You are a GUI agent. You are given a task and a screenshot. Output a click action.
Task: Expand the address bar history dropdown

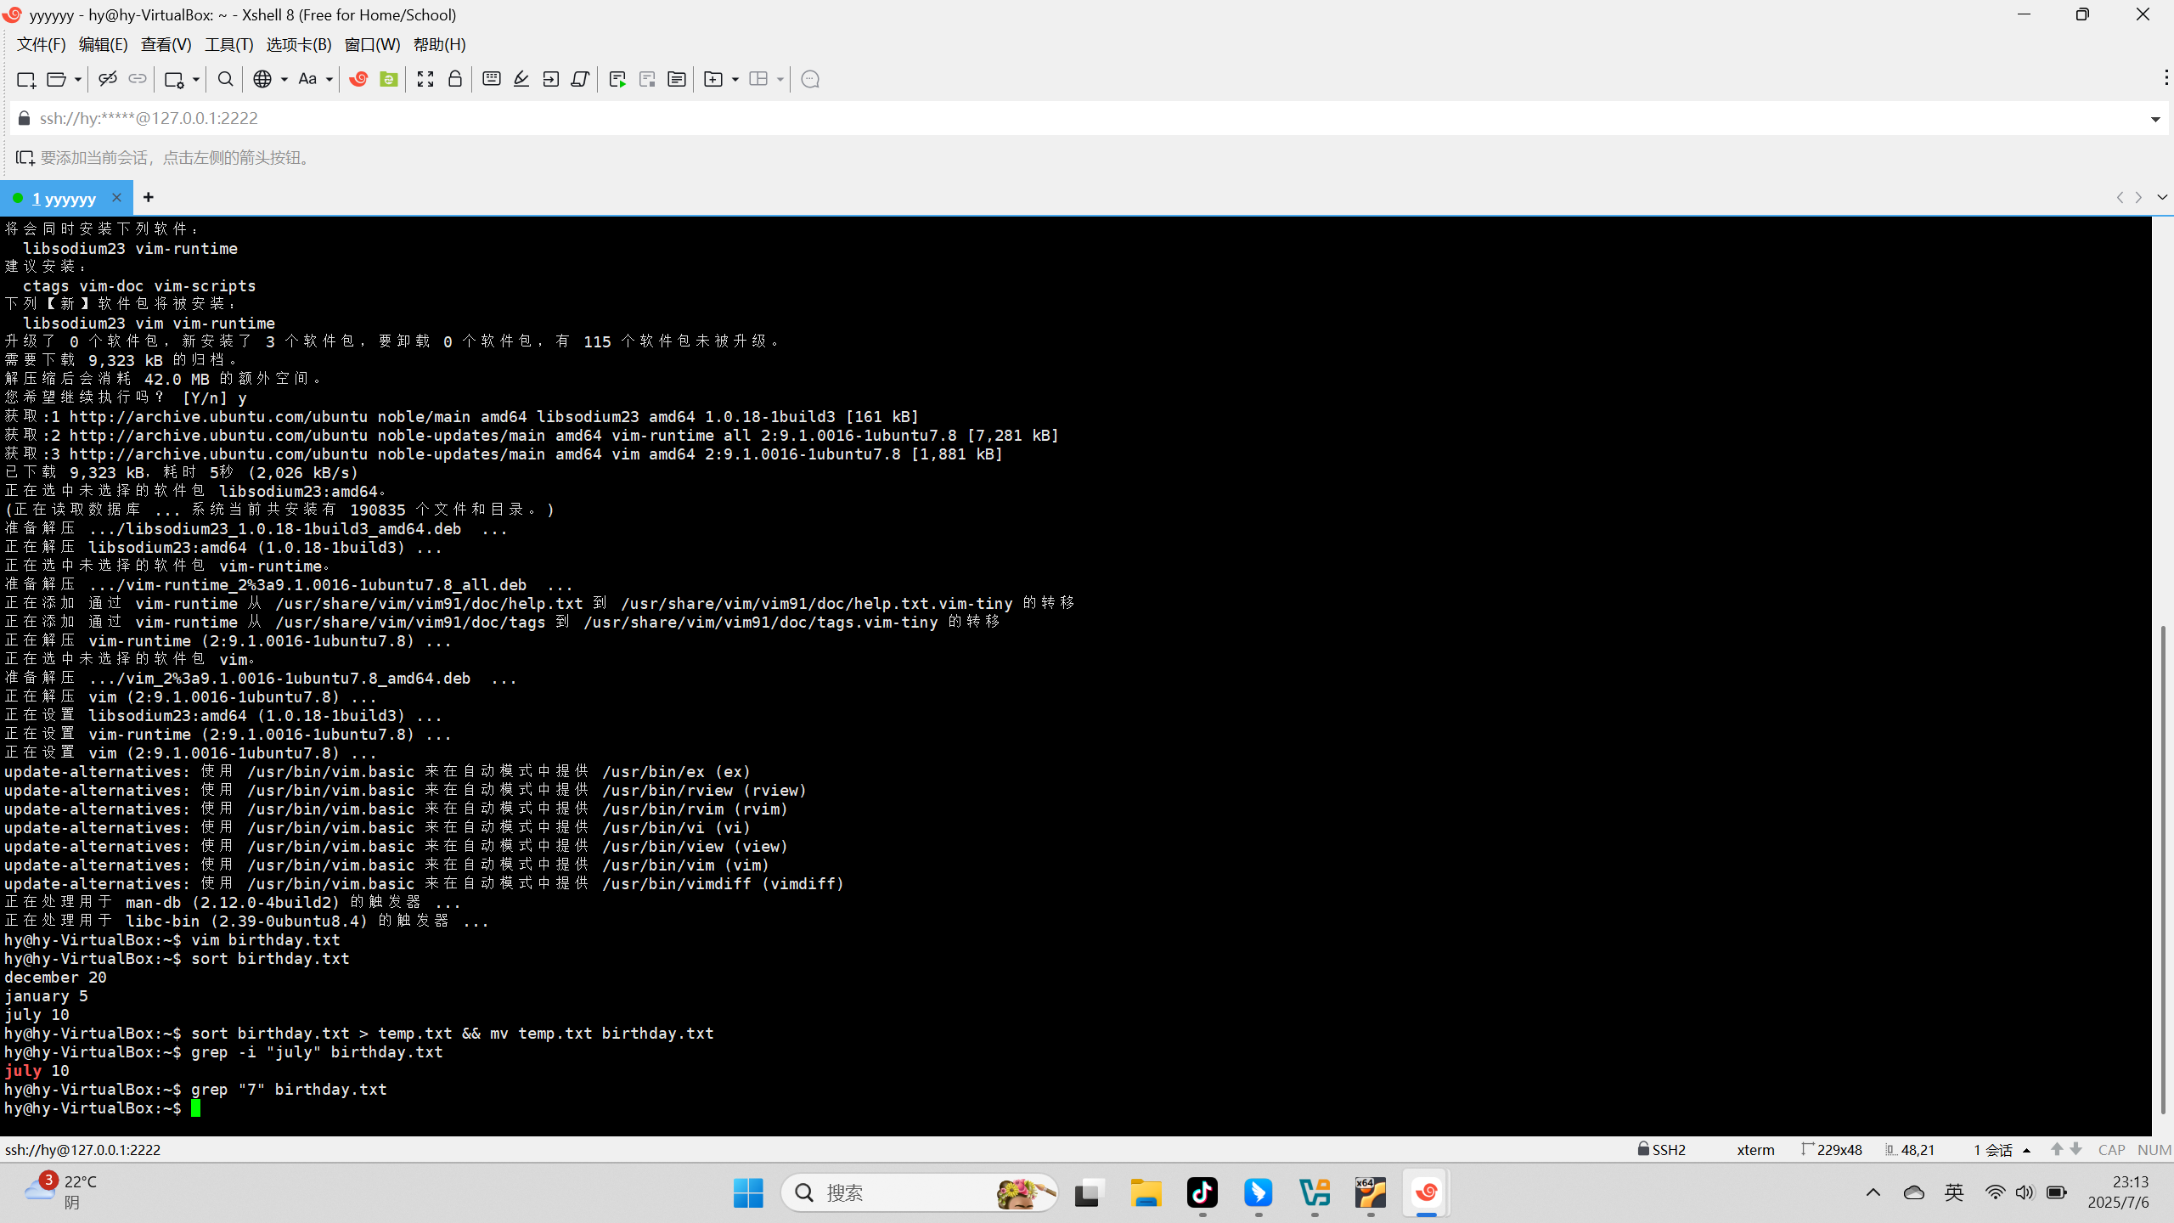point(2154,119)
